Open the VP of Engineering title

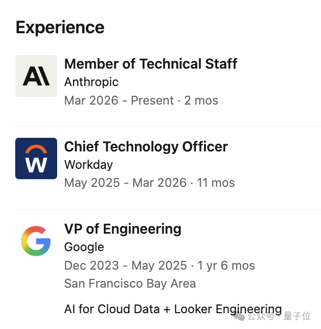point(123,229)
